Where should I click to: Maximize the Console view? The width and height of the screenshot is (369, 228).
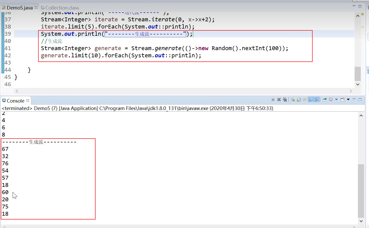click(x=360, y=99)
